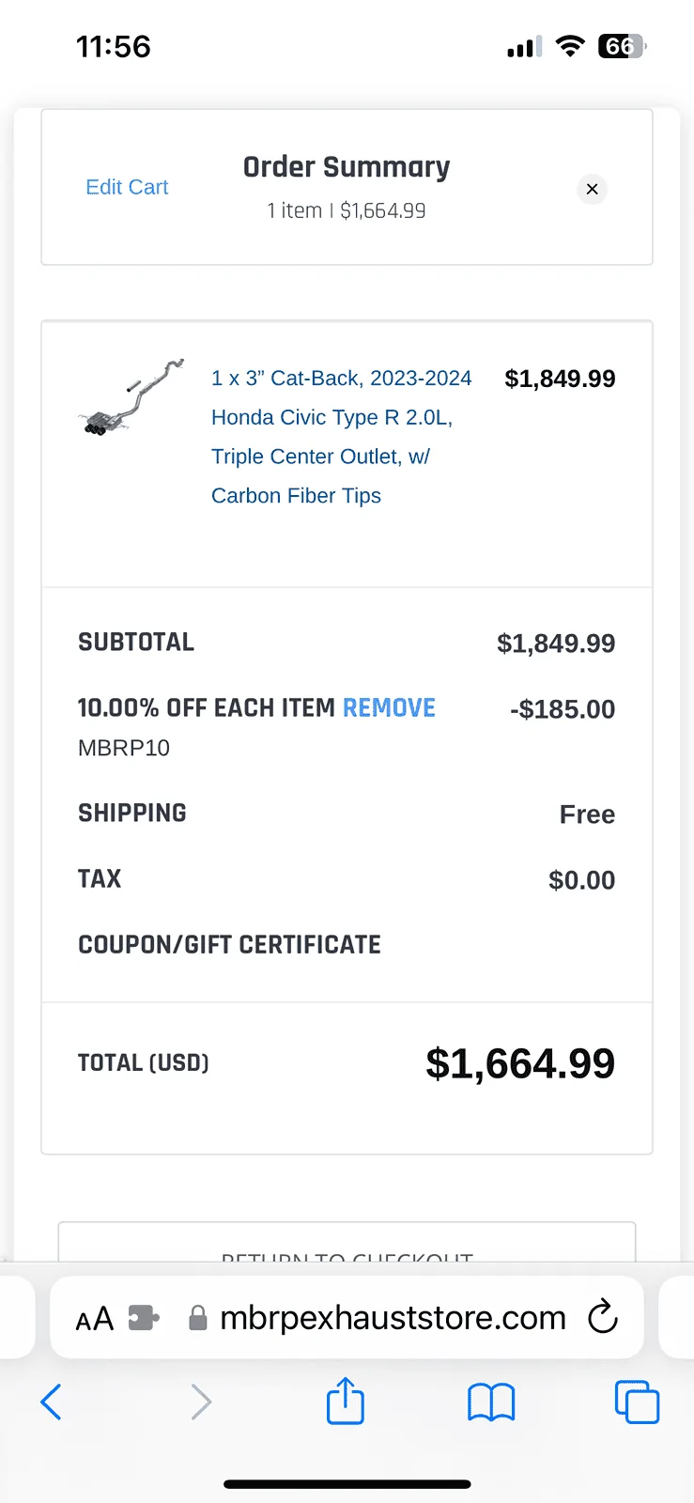Open the Safari share sheet

(346, 1402)
